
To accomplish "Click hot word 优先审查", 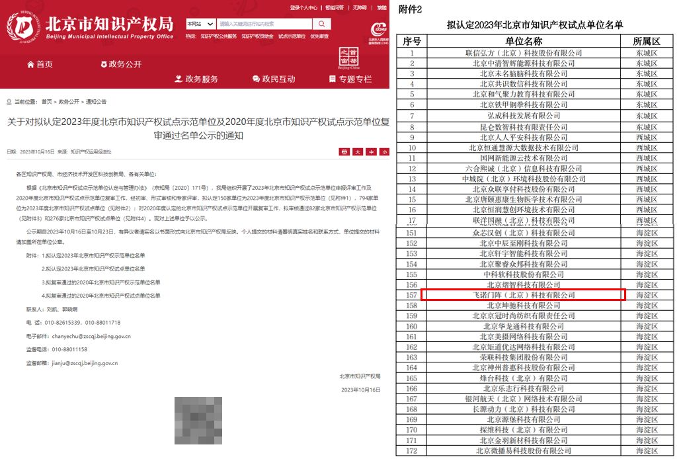I will pos(319,36).
